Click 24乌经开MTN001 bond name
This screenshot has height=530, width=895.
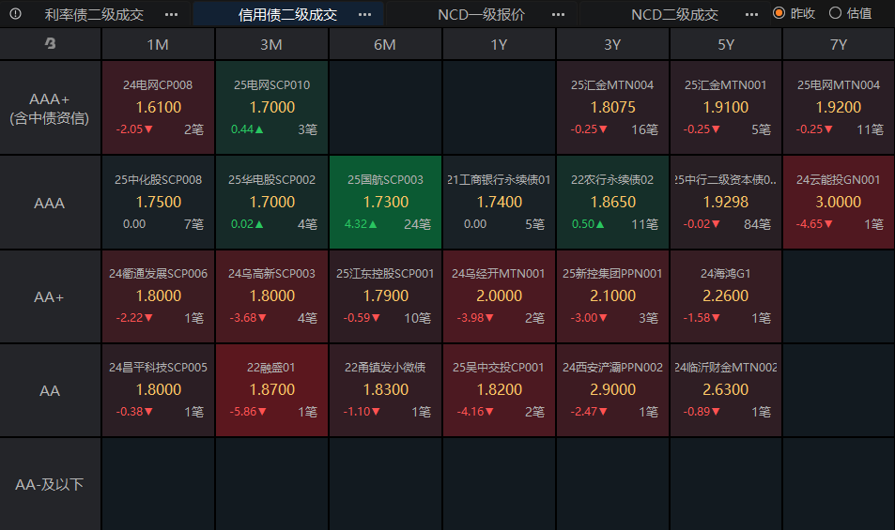(499, 274)
